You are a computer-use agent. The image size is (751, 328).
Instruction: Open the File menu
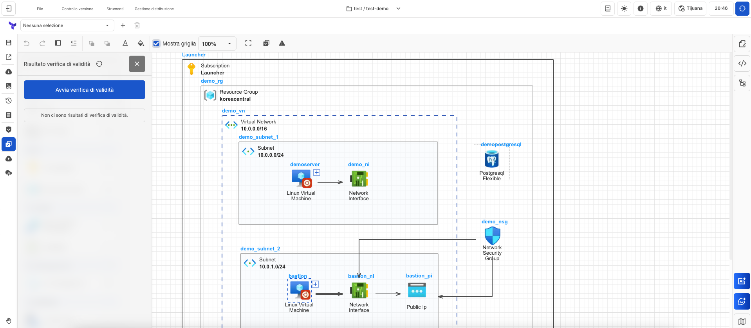coord(40,9)
